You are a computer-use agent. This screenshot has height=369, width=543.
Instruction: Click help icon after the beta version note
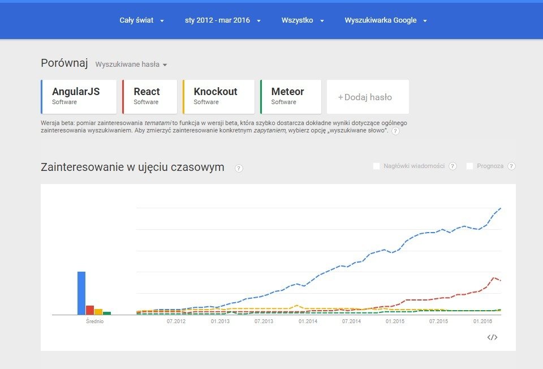point(395,131)
